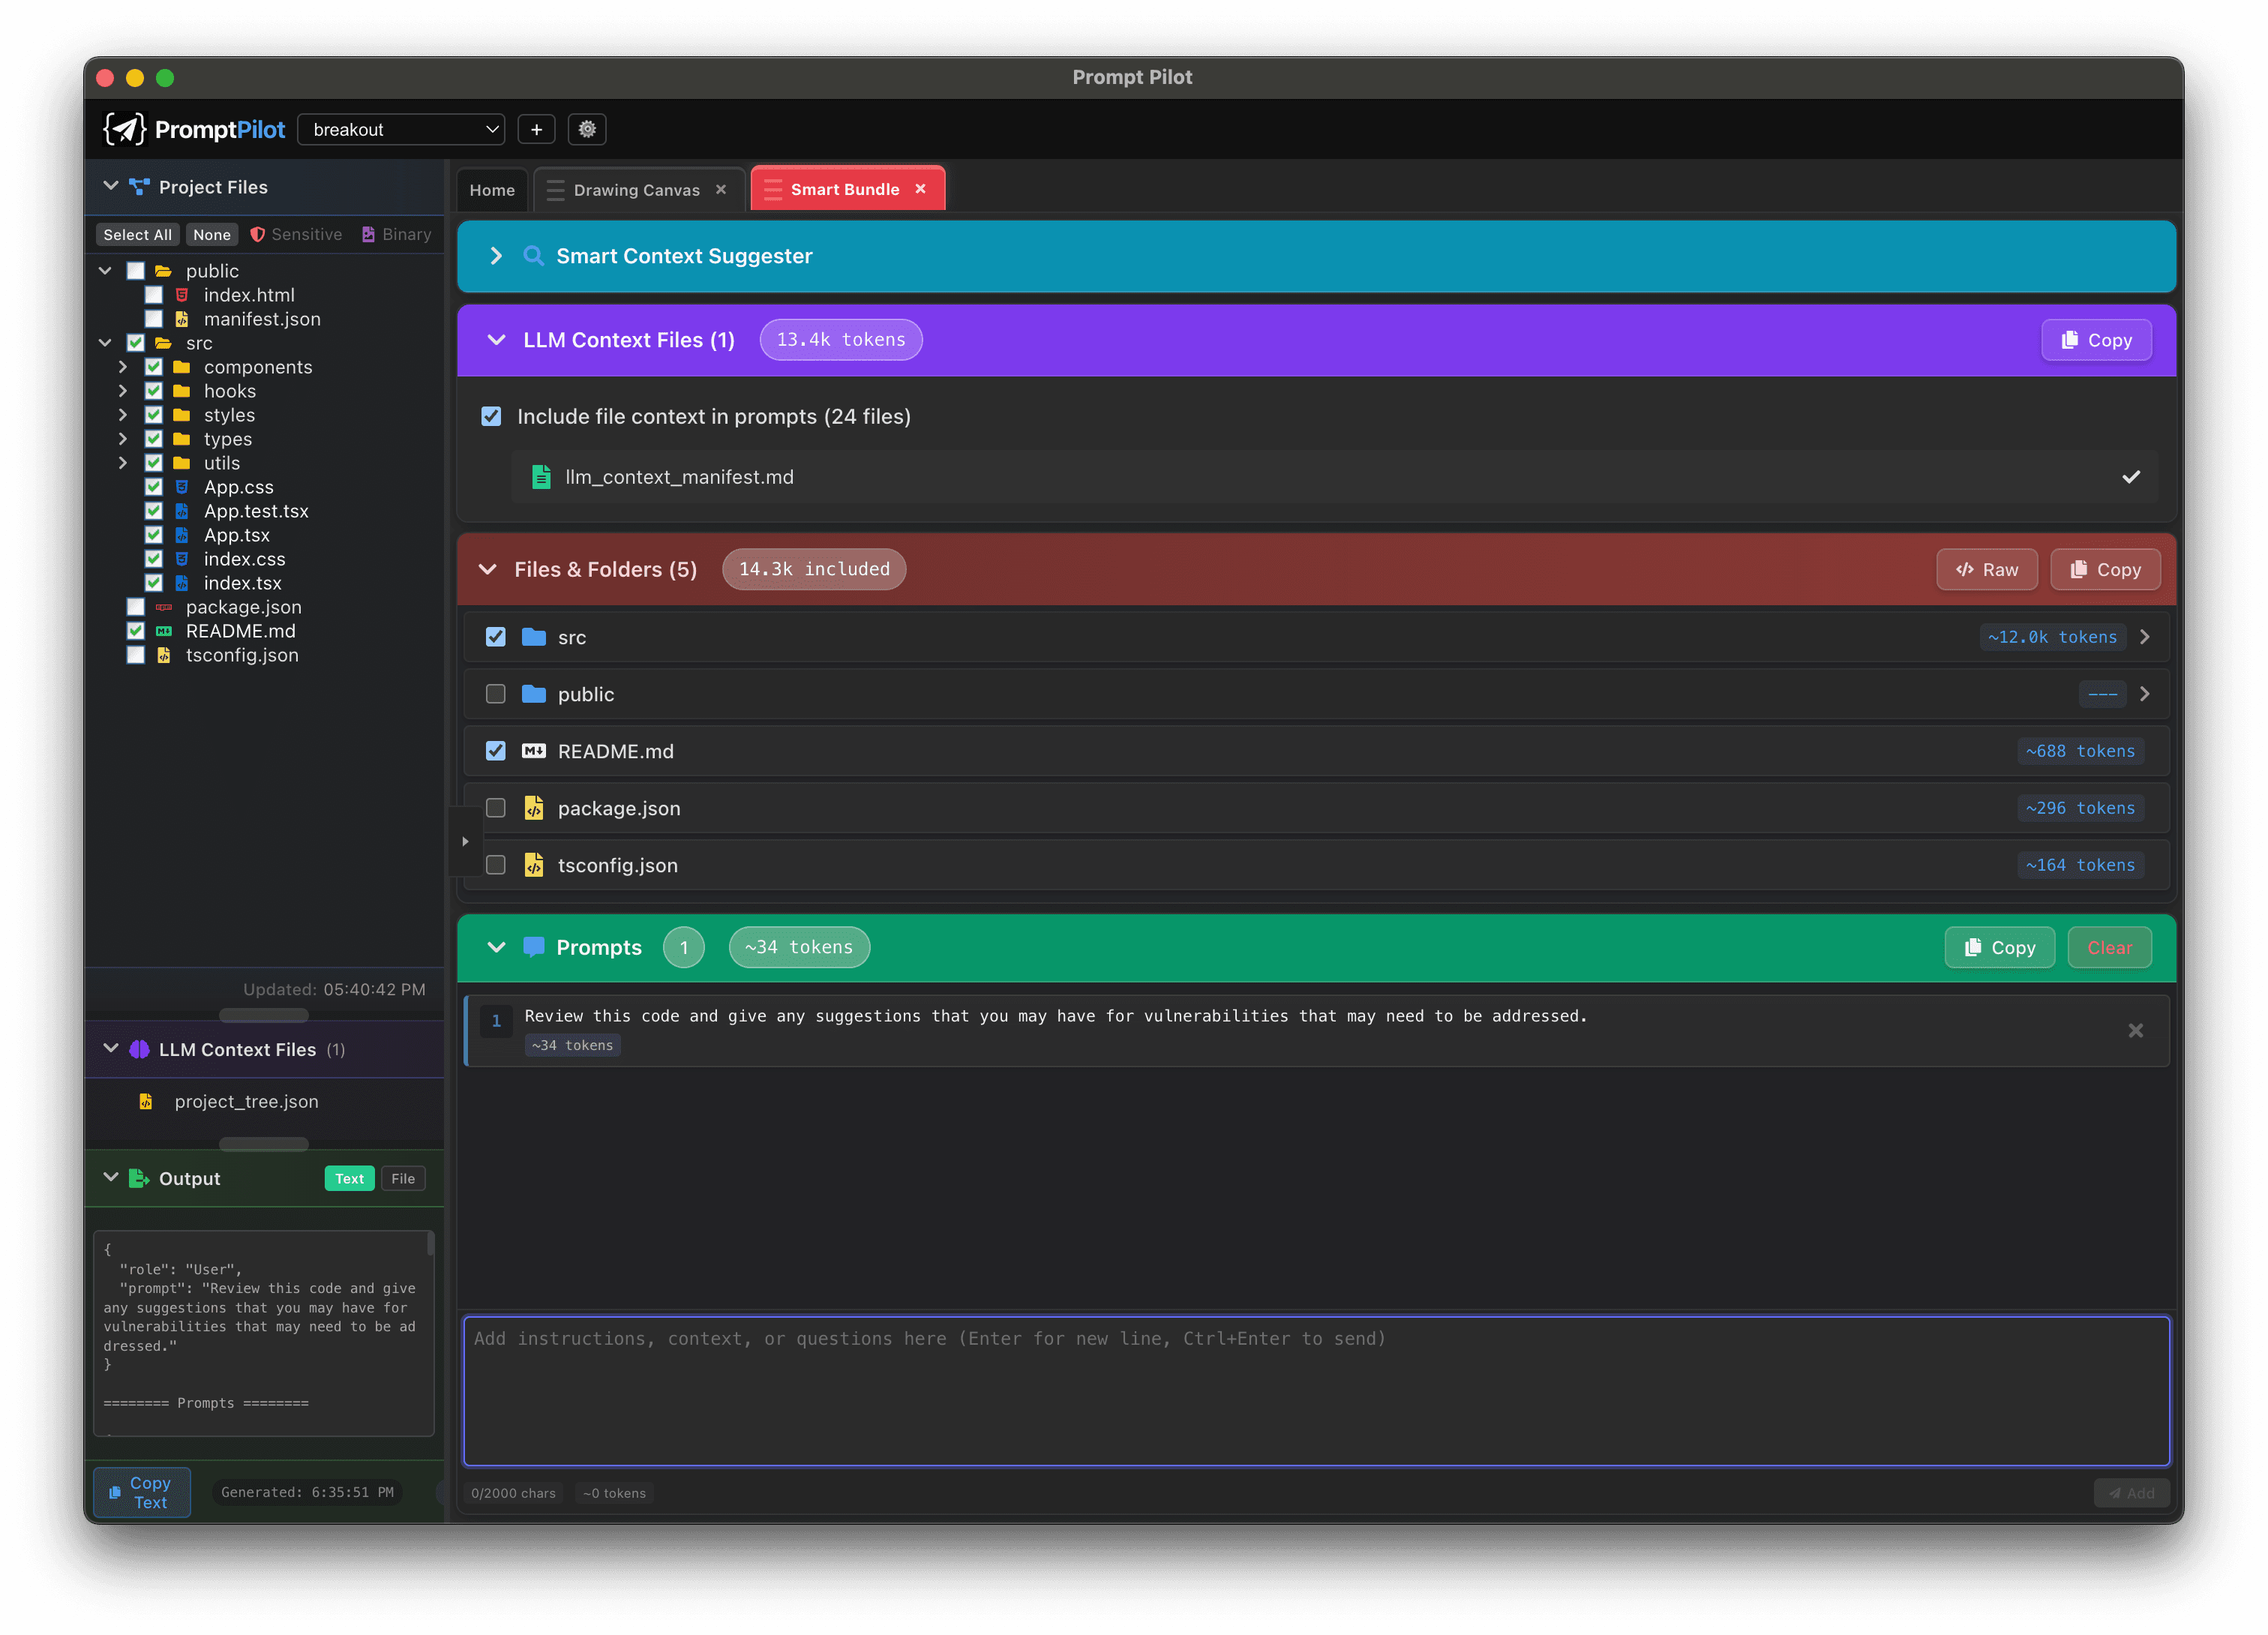Clear all prompts with Clear button
Screen dimensions: 2268x1635
tap(2109, 947)
